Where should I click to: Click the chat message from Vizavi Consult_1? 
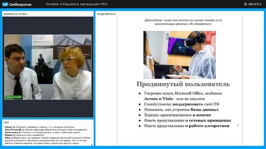(46, 130)
